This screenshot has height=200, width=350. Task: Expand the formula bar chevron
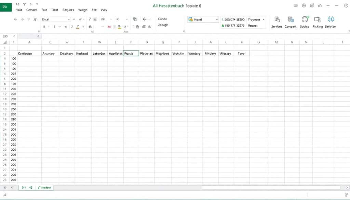pos(38,36)
